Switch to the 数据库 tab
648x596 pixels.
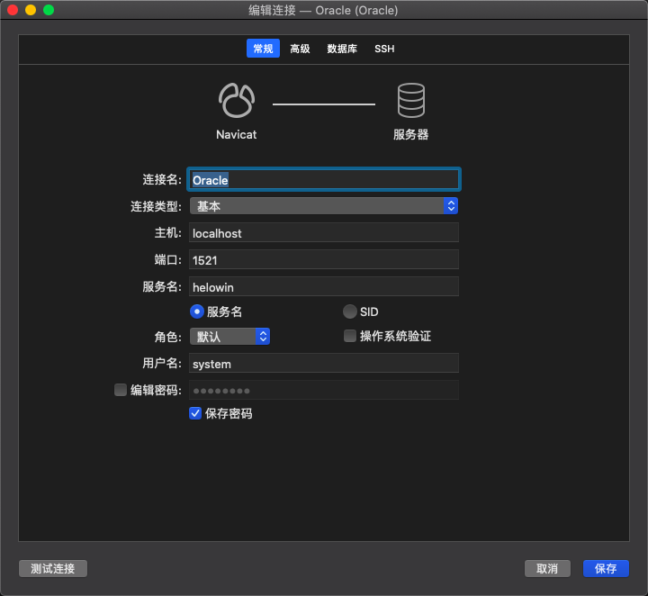pos(342,49)
